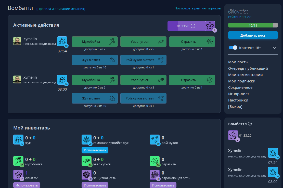Screen dimensions: 283x188
Task: Open Игнор-лист in the sidebar menu
Action: pyautogui.click(x=239, y=94)
